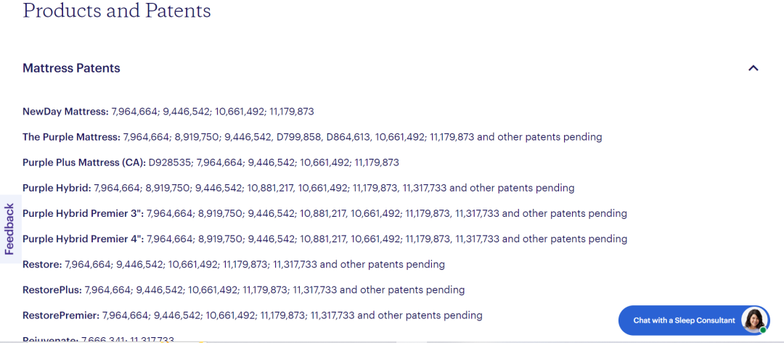The height and width of the screenshot is (343, 784).
Task: Open the Feedback side tab
Action: tap(9, 228)
